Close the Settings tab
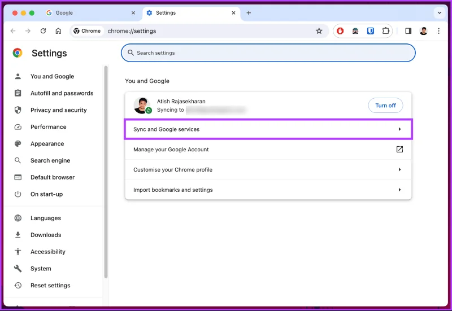 click(233, 12)
